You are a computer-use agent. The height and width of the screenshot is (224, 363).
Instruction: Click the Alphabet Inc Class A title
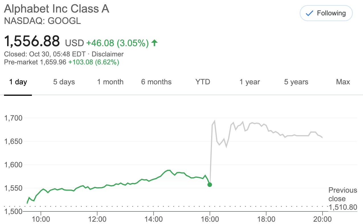click(57, 9)
